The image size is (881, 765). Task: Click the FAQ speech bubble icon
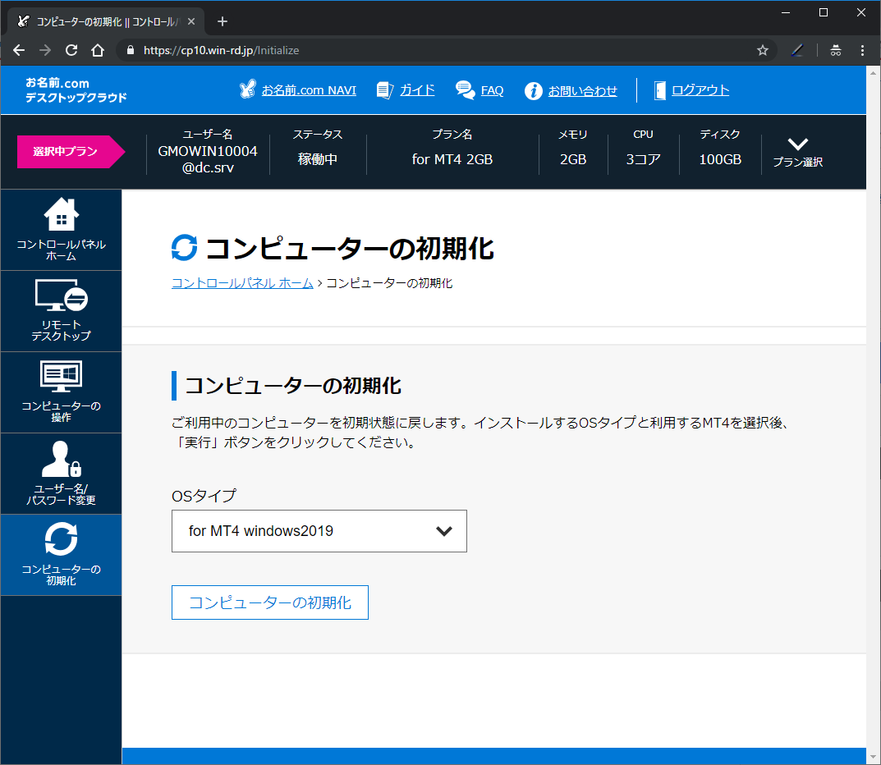point(466,89)
